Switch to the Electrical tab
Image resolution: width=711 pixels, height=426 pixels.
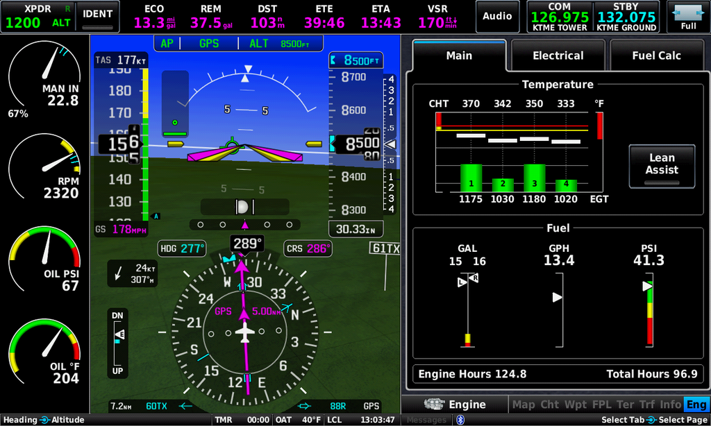(558, 56)
